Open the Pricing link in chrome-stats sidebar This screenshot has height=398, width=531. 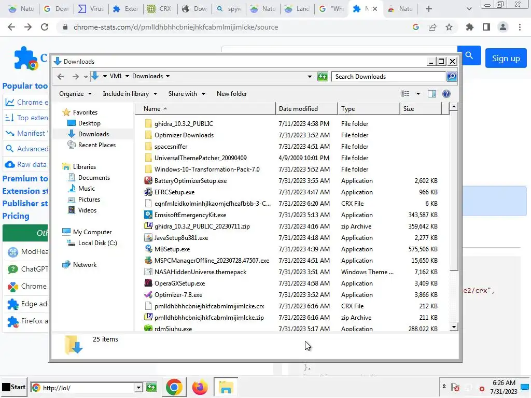(x=16, y=216)
